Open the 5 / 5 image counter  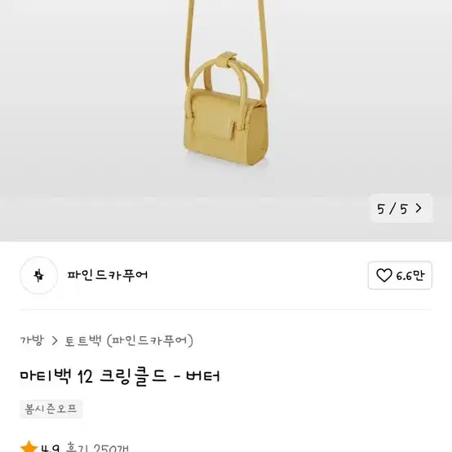401,208
